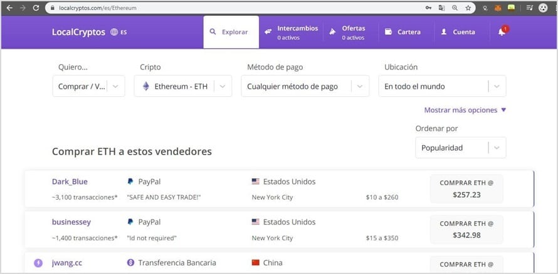Viewport: 558px width, 274px height.
Task: Buy ETH at $342.98
Action: 466,230
